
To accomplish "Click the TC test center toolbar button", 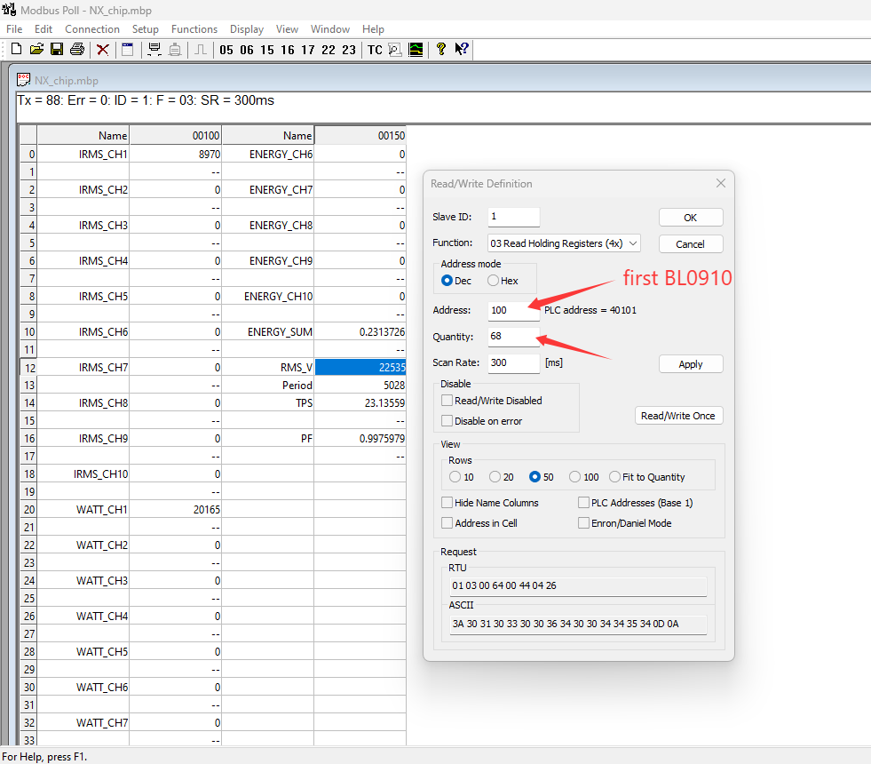I will coord(375,50).
